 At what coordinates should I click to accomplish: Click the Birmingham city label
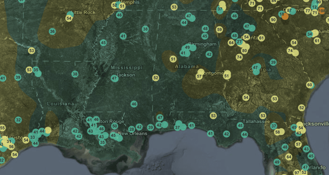point(202,44)
